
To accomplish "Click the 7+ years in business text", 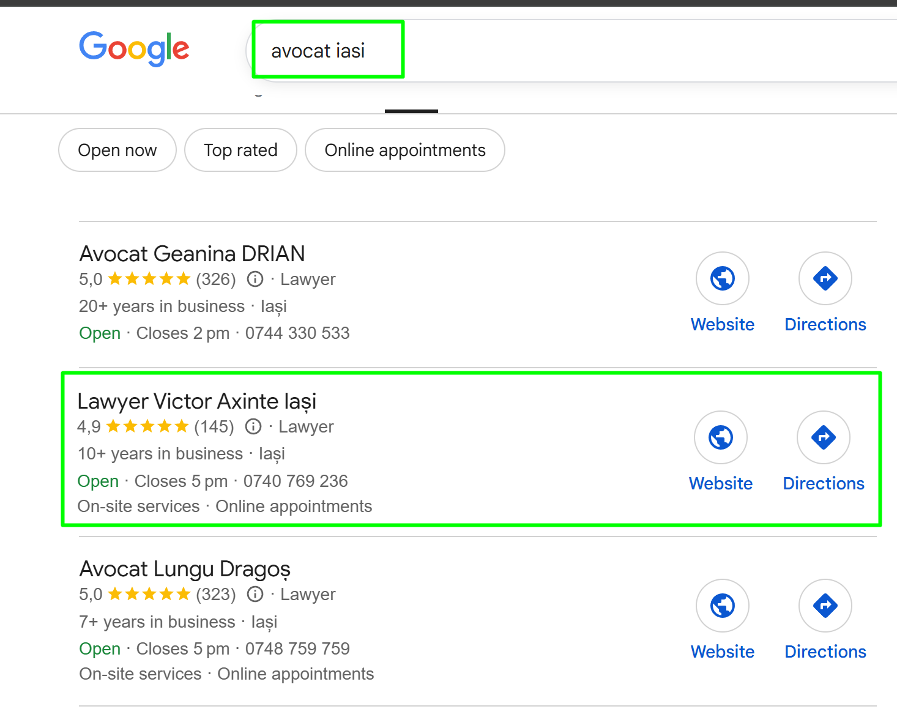I will tap(157, 622).
